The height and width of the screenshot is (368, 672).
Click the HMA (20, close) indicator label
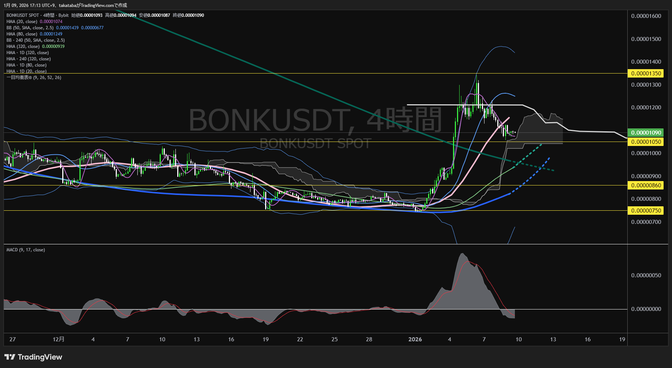click(22, 22)
